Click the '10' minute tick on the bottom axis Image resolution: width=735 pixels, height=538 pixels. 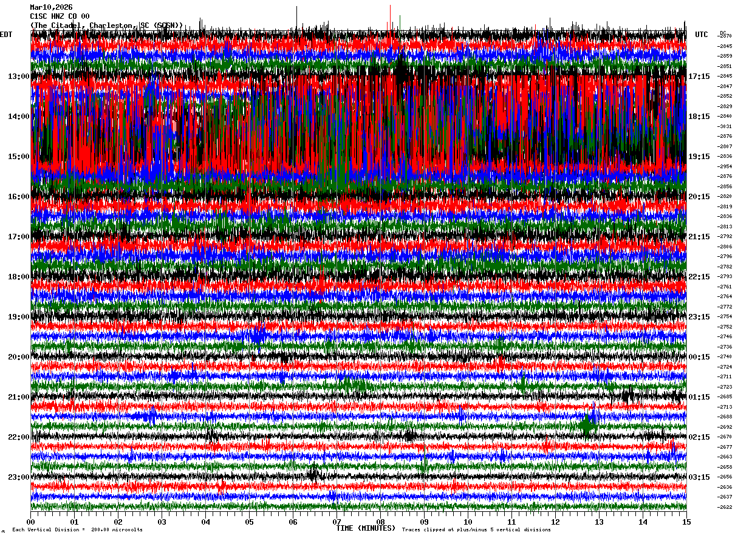(468, 522)
